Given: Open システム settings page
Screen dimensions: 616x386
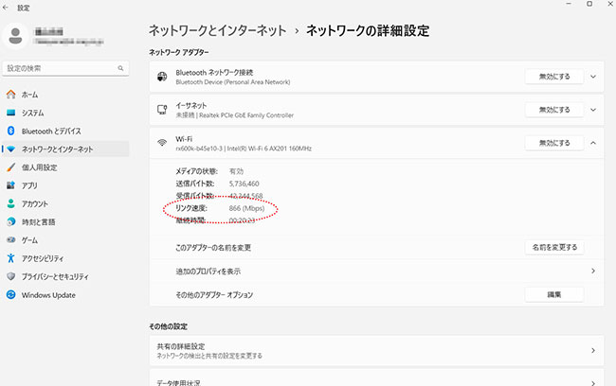Looking at the screenshot, I should point(32,113).
